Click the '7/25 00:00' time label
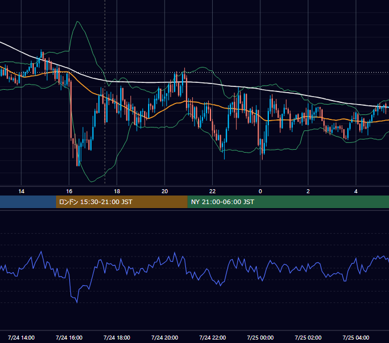Image resolution: width=389 pixels, height=343 pixels. (x=260, y=337)
